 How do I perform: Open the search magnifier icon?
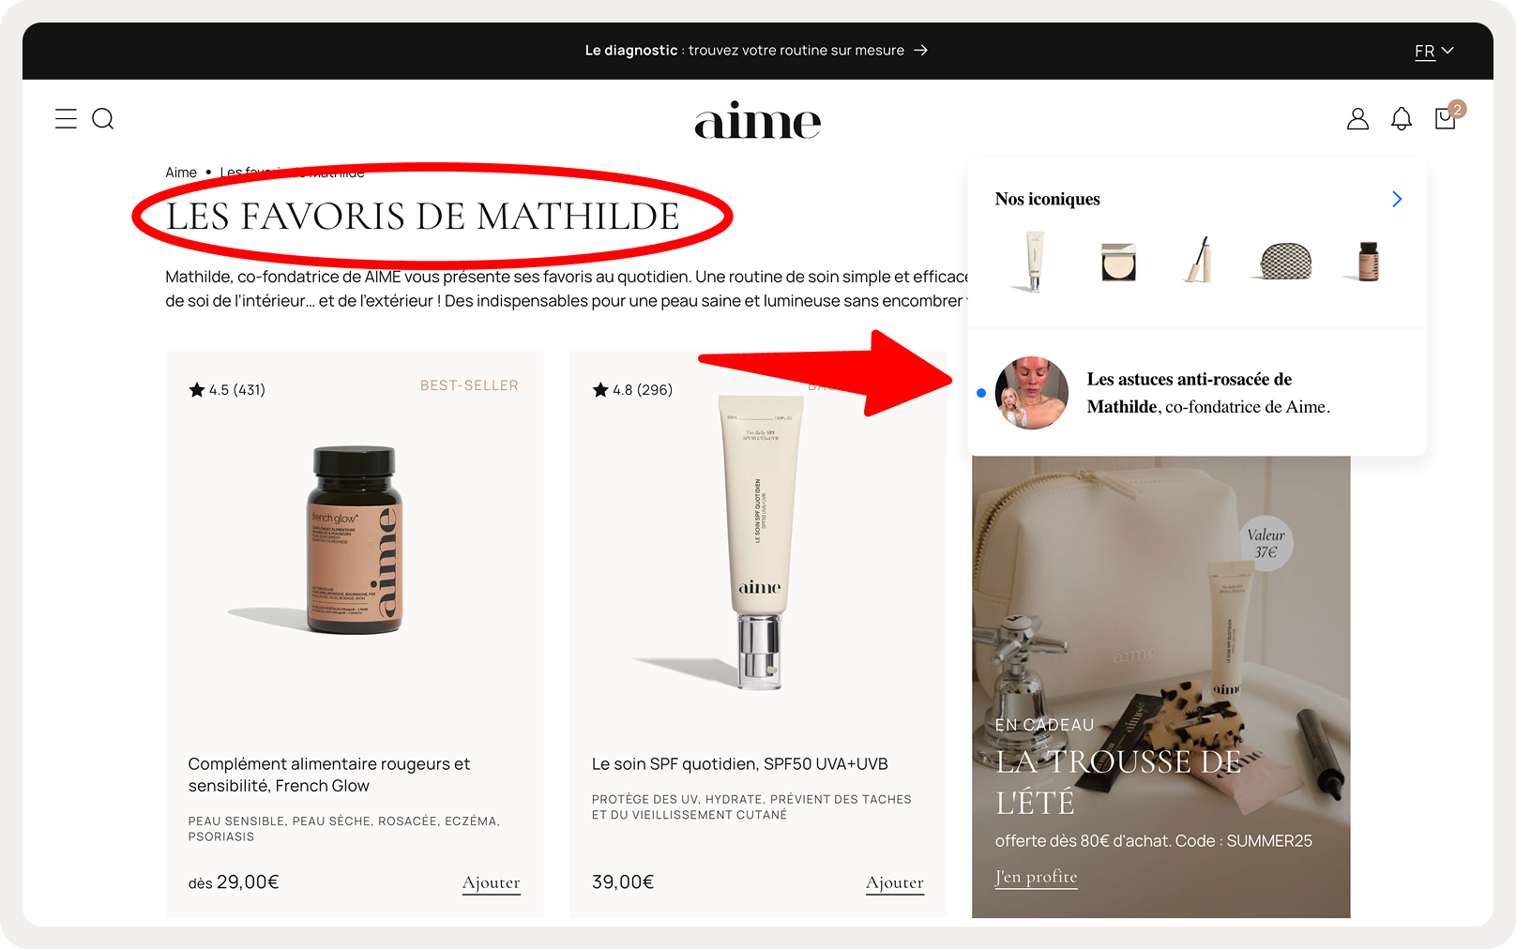[103, 119]
